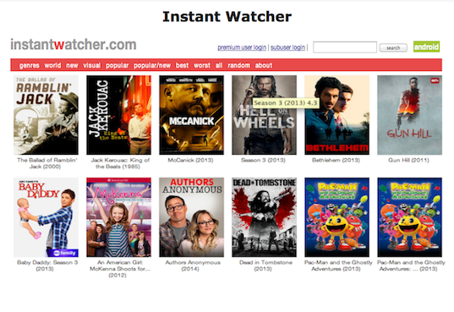Open the about page

coord(264,65)
